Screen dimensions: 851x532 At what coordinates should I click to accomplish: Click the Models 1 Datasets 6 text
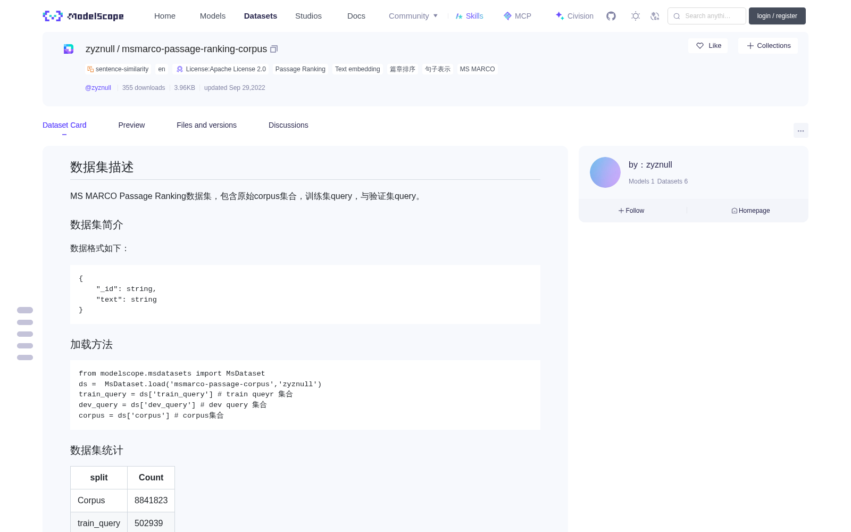(x=658, y=181)
